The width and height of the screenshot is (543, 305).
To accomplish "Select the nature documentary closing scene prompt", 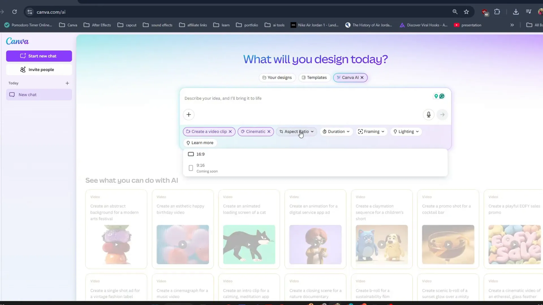I will [315, 288].
